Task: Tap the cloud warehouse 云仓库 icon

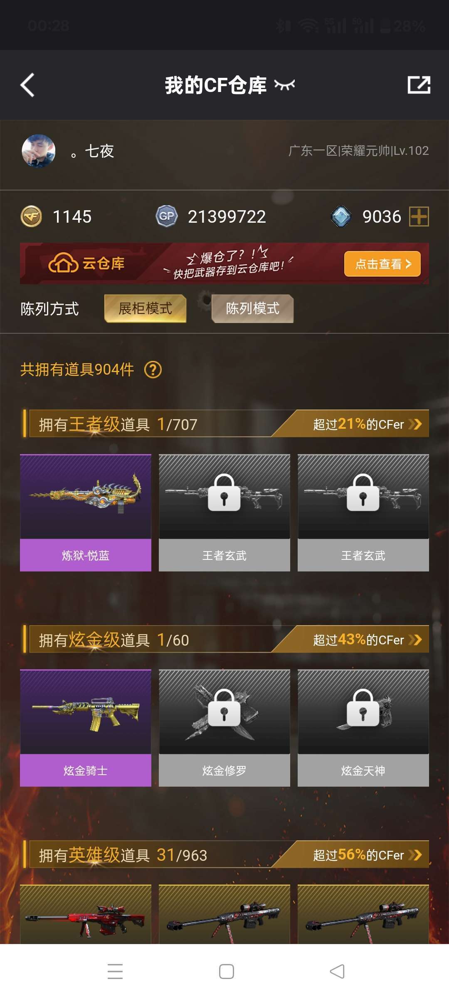Action: click(x=63, y=263)
